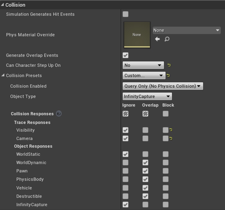Reset Camera trace response to default
Viewport: 225px width, 210px height.
tap(171, 138)
